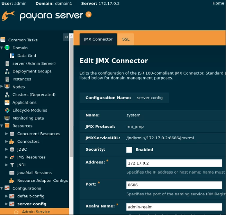Collapse the Domain tree node
This screenshot has height=215, width=226.
click(x=2, y=48)
